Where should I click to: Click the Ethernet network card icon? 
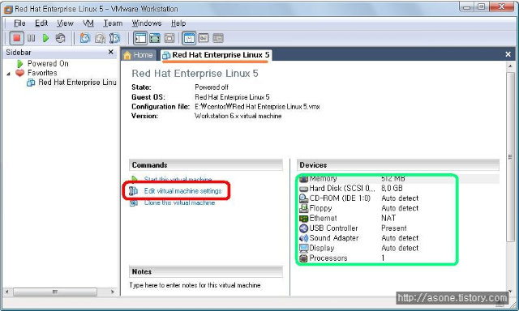coord(303,219)
